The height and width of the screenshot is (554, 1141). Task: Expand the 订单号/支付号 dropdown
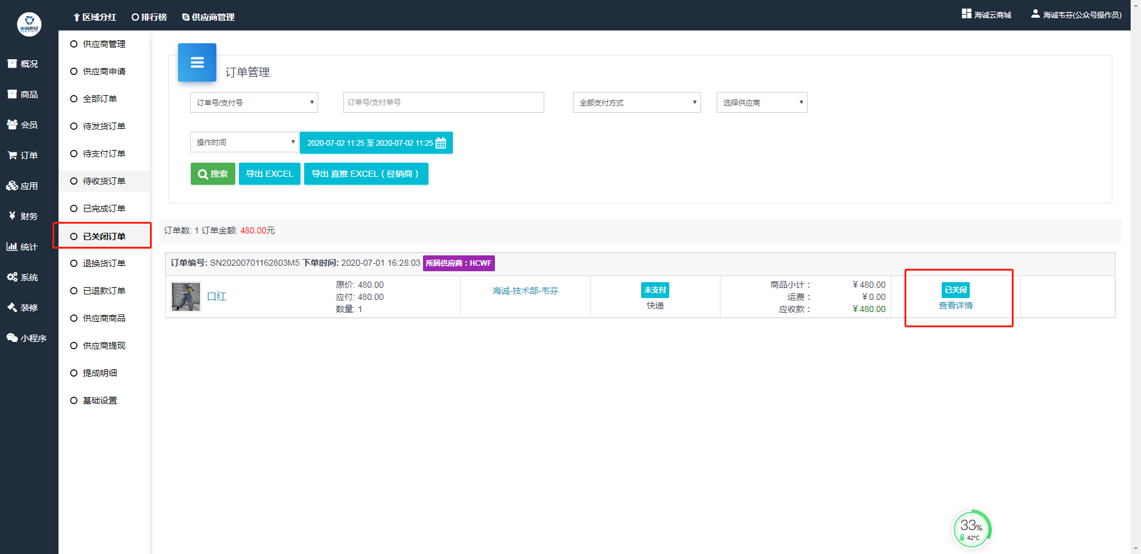254,102
